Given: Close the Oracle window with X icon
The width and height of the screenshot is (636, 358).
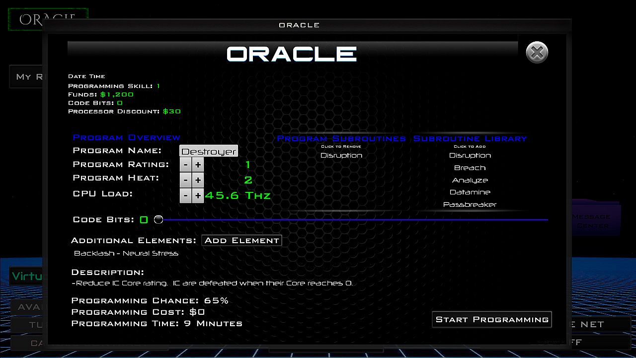Looking at the screenshot, I should click(537, 52).
